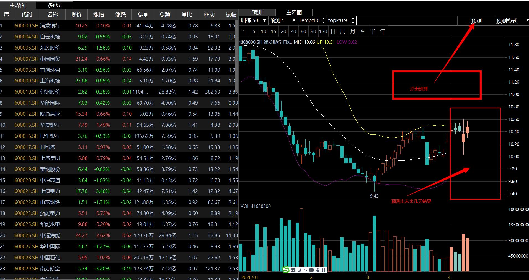Switch chart to 60 minute period

click(x=303, y=32)
